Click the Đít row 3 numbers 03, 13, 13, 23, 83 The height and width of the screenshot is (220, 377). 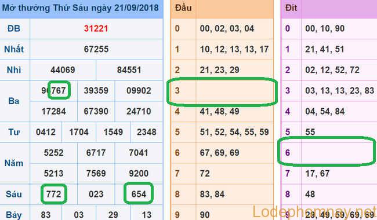click(x=339, y=90)
